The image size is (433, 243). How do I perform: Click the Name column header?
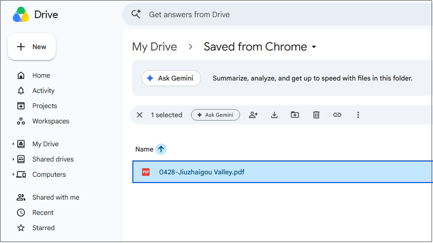click(x=144, y=150)
